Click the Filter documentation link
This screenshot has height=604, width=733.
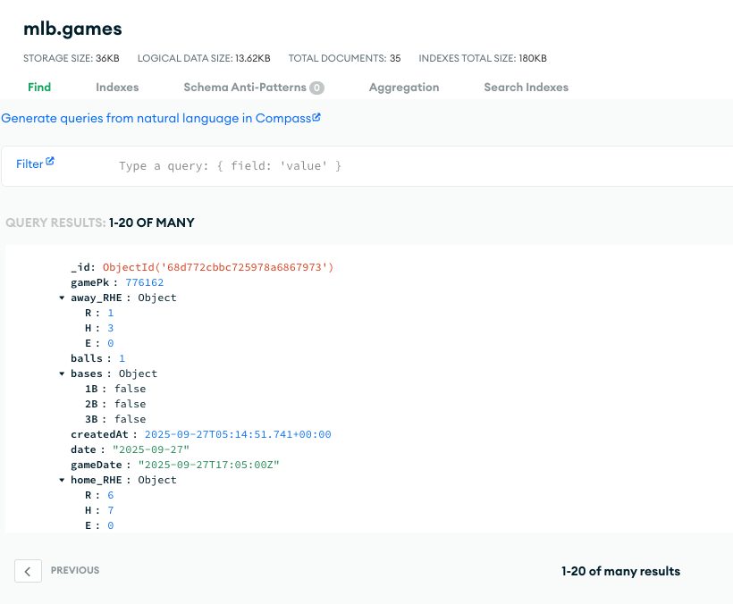[29, 164]
